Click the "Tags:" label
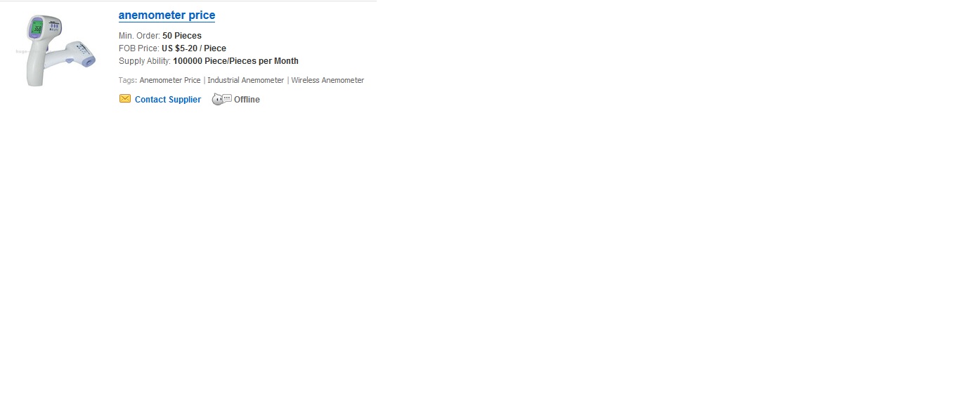Image resolution: width=960 pixels, height=403 pixels. click(x=128, y=80)
